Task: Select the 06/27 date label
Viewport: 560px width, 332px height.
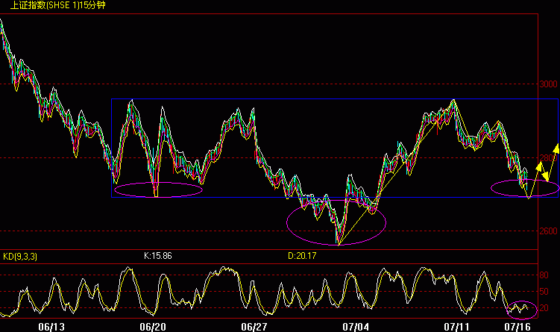Action: [x=254, y=327]
